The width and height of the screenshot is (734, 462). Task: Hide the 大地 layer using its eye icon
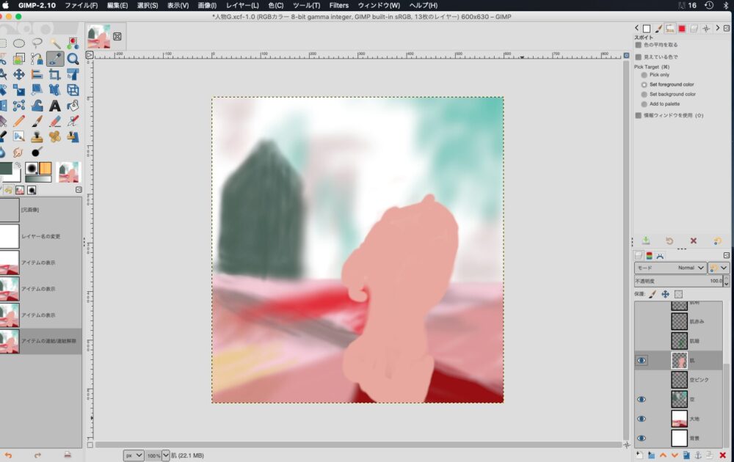click(x=642, y=419)
